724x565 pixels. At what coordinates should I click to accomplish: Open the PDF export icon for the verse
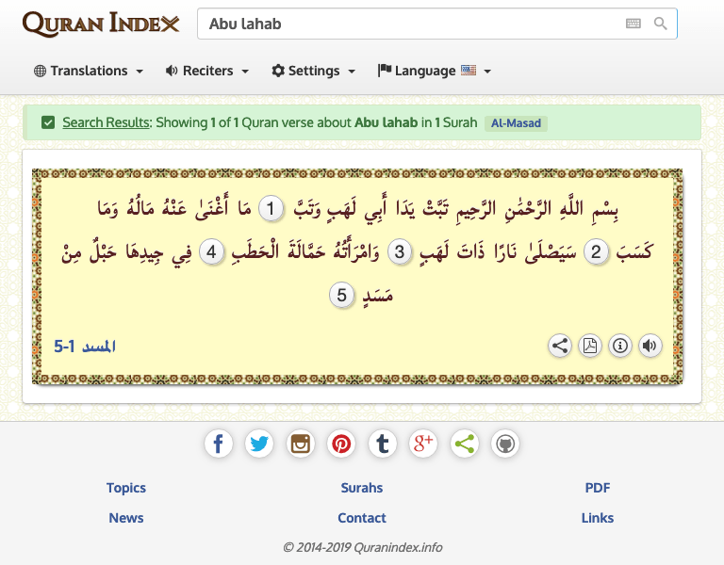590,346
